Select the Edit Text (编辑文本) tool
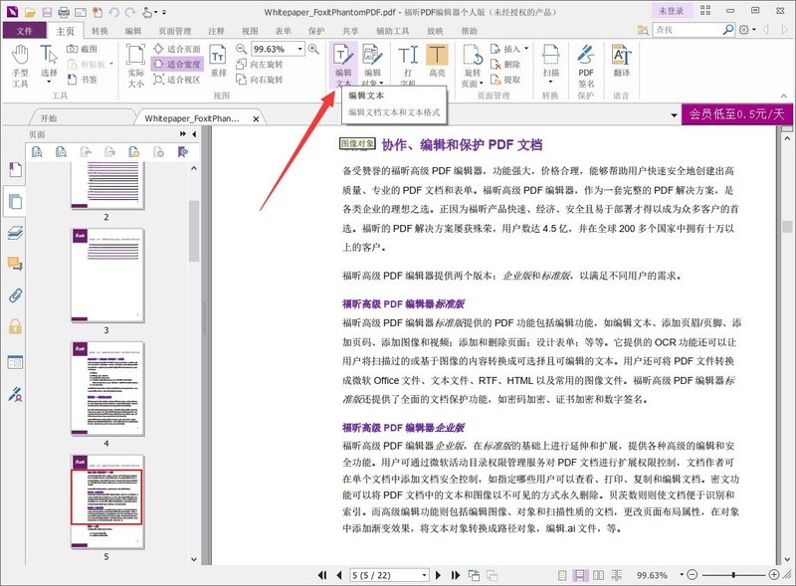796x586 pixels. (343, 63)
